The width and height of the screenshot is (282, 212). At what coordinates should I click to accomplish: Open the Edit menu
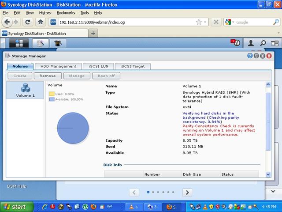click(x=17, y=13)
